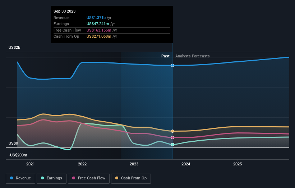Viewport: 295px width, 188px height.
Task: Select the Earnings data point marker
Action: pos(172,145)
